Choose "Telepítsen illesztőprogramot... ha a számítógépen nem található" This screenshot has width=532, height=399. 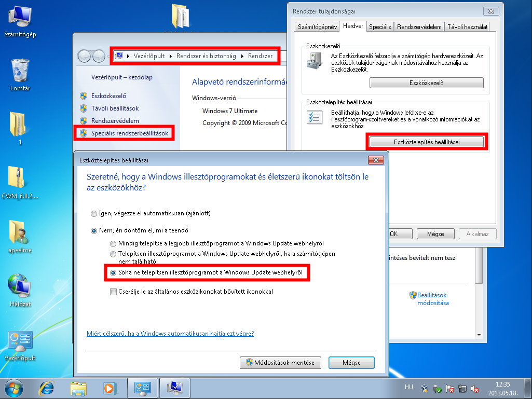tap(113, 254)
